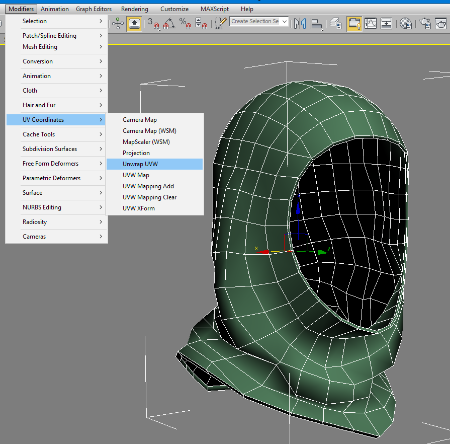This screenshot has height=444, width=450.
Task: Toggle the 3D Snaps button
Action: (153, 23)
